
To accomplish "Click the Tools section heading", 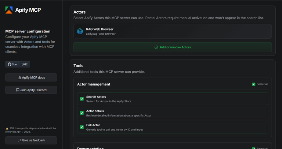I will [x=79, y=66].
